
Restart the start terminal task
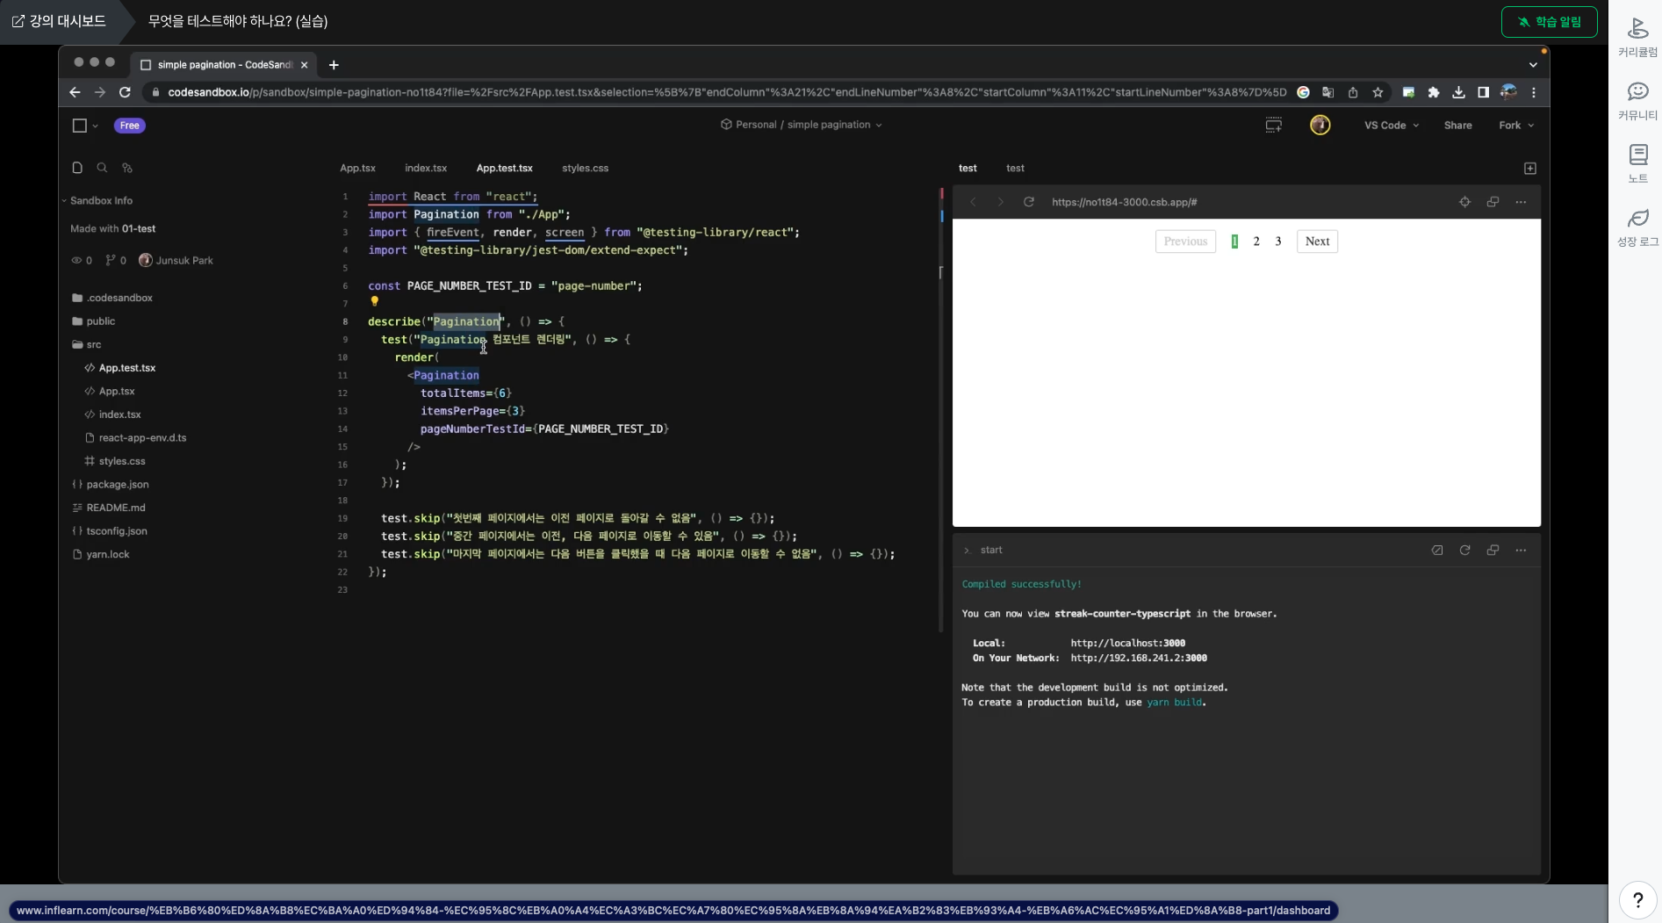(x=1464, y=550)
